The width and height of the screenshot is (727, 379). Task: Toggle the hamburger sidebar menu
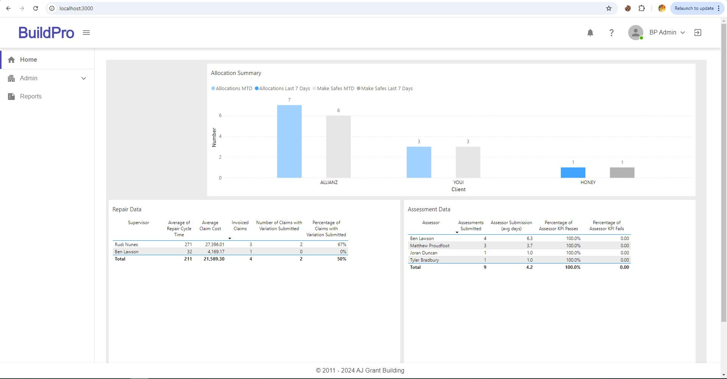[x=86, y=33]
